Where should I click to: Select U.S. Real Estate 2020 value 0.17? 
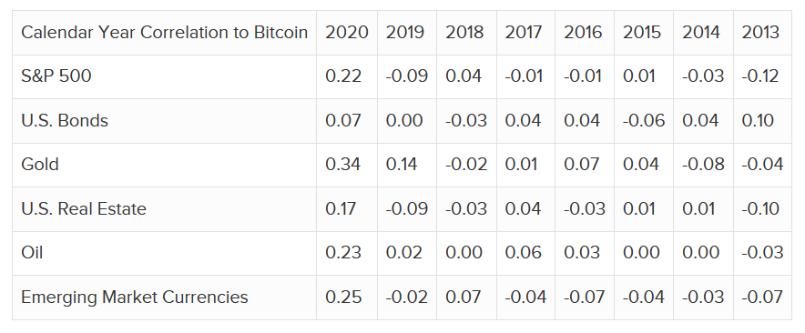tap(341, 209)
